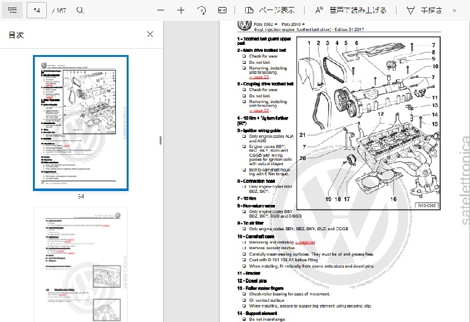This screenshot has width=470, height=322.
Task: Click the VW logo in the page header
Action: (245, 25)
